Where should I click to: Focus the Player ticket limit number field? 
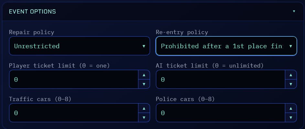tap(74, 79)
